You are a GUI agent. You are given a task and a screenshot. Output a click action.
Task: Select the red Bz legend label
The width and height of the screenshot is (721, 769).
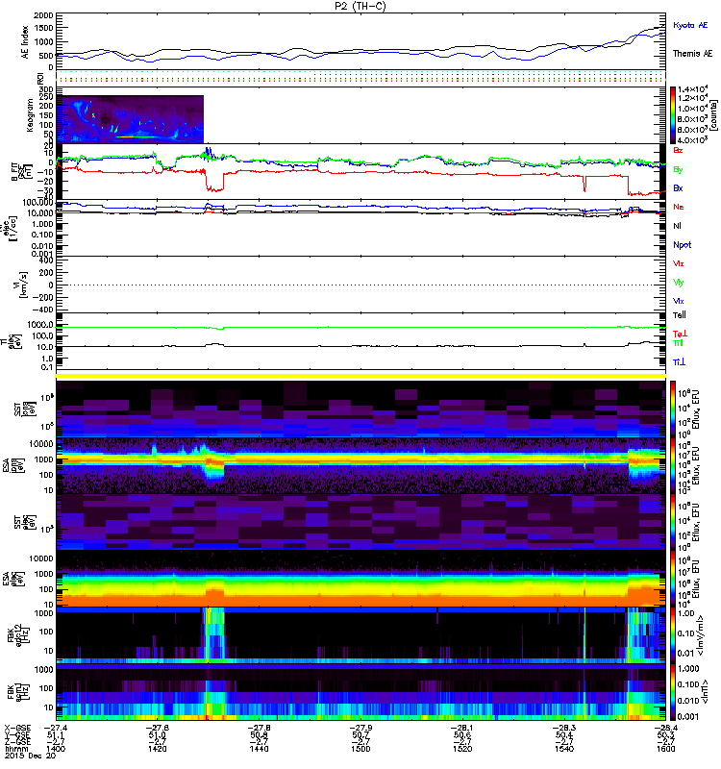[679, 151]
